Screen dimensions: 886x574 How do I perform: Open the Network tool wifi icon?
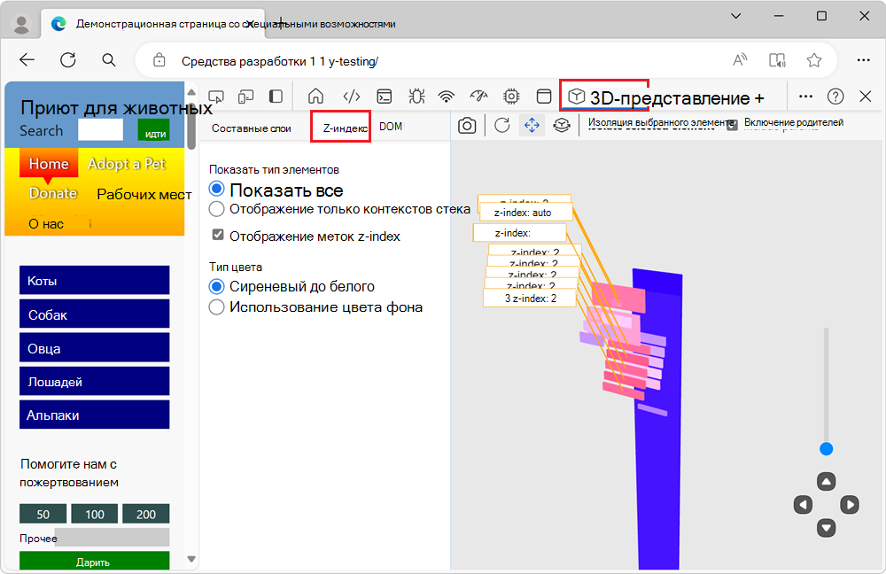pyautogui.click(x=447, y=97)
